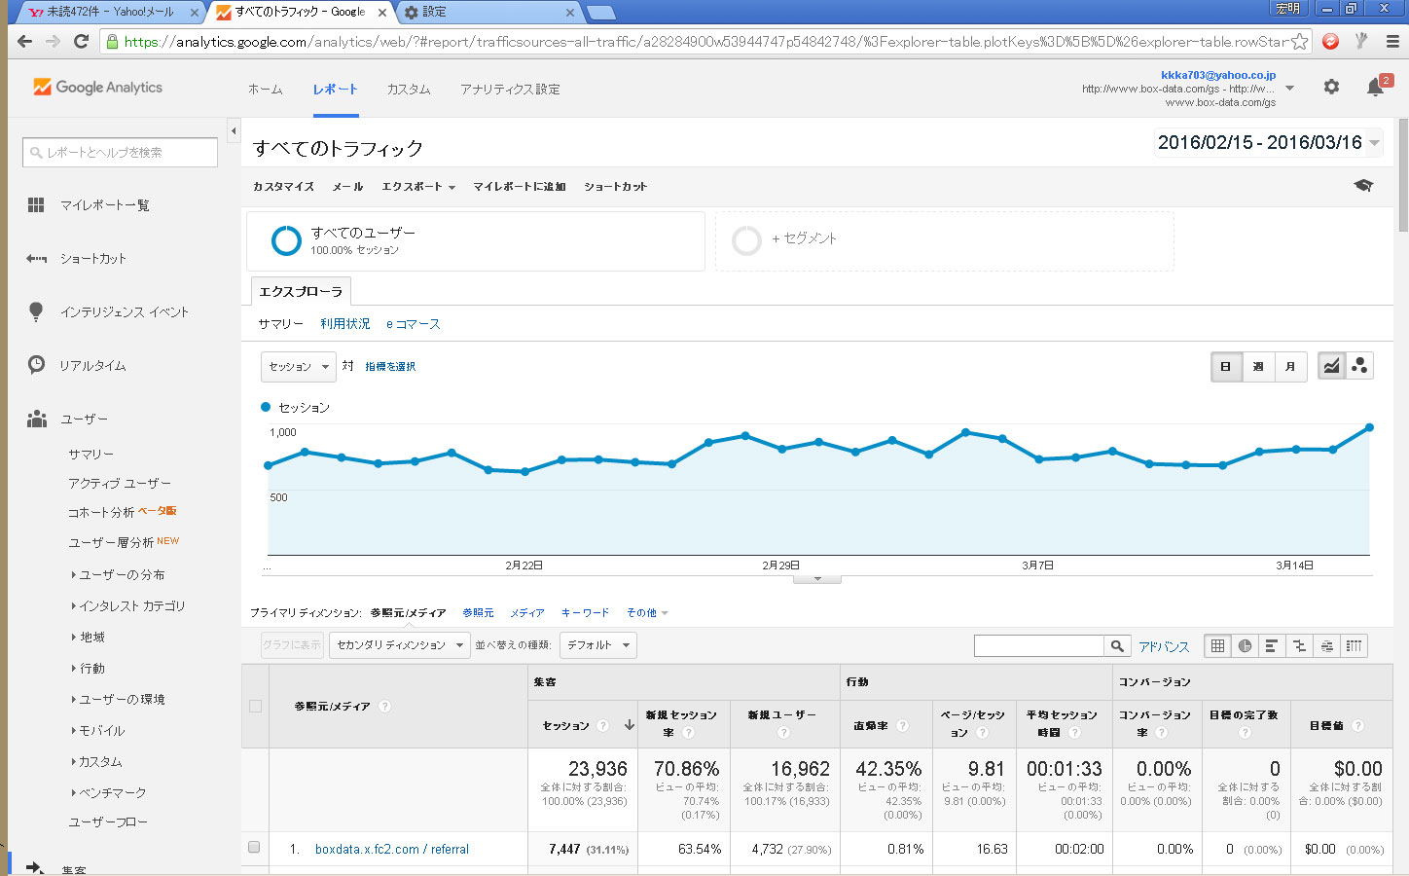
Task: Click the table search magnifier button
Action: [x=1117, y=645]
